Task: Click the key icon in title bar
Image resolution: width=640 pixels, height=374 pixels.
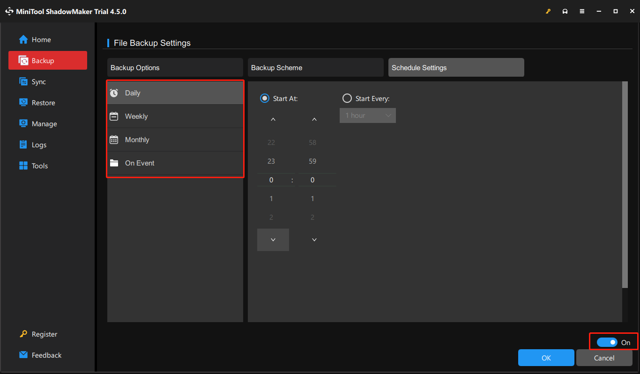Action: 548,11
